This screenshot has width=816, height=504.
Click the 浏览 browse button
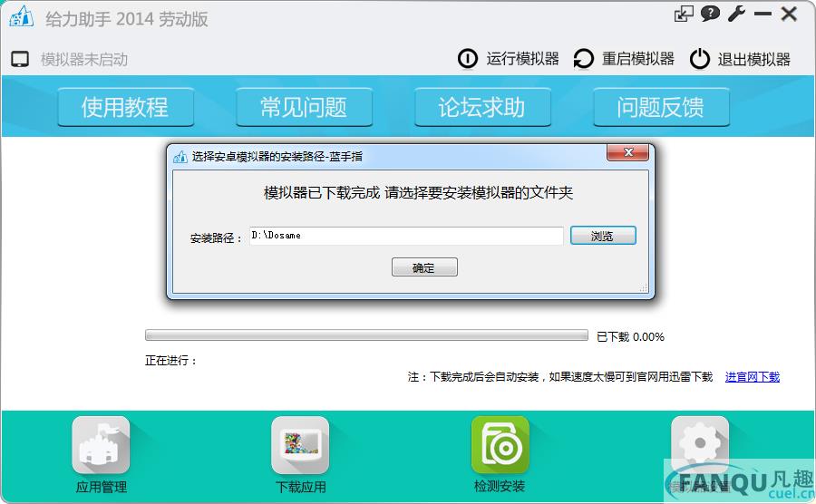[x=603, y=236]
